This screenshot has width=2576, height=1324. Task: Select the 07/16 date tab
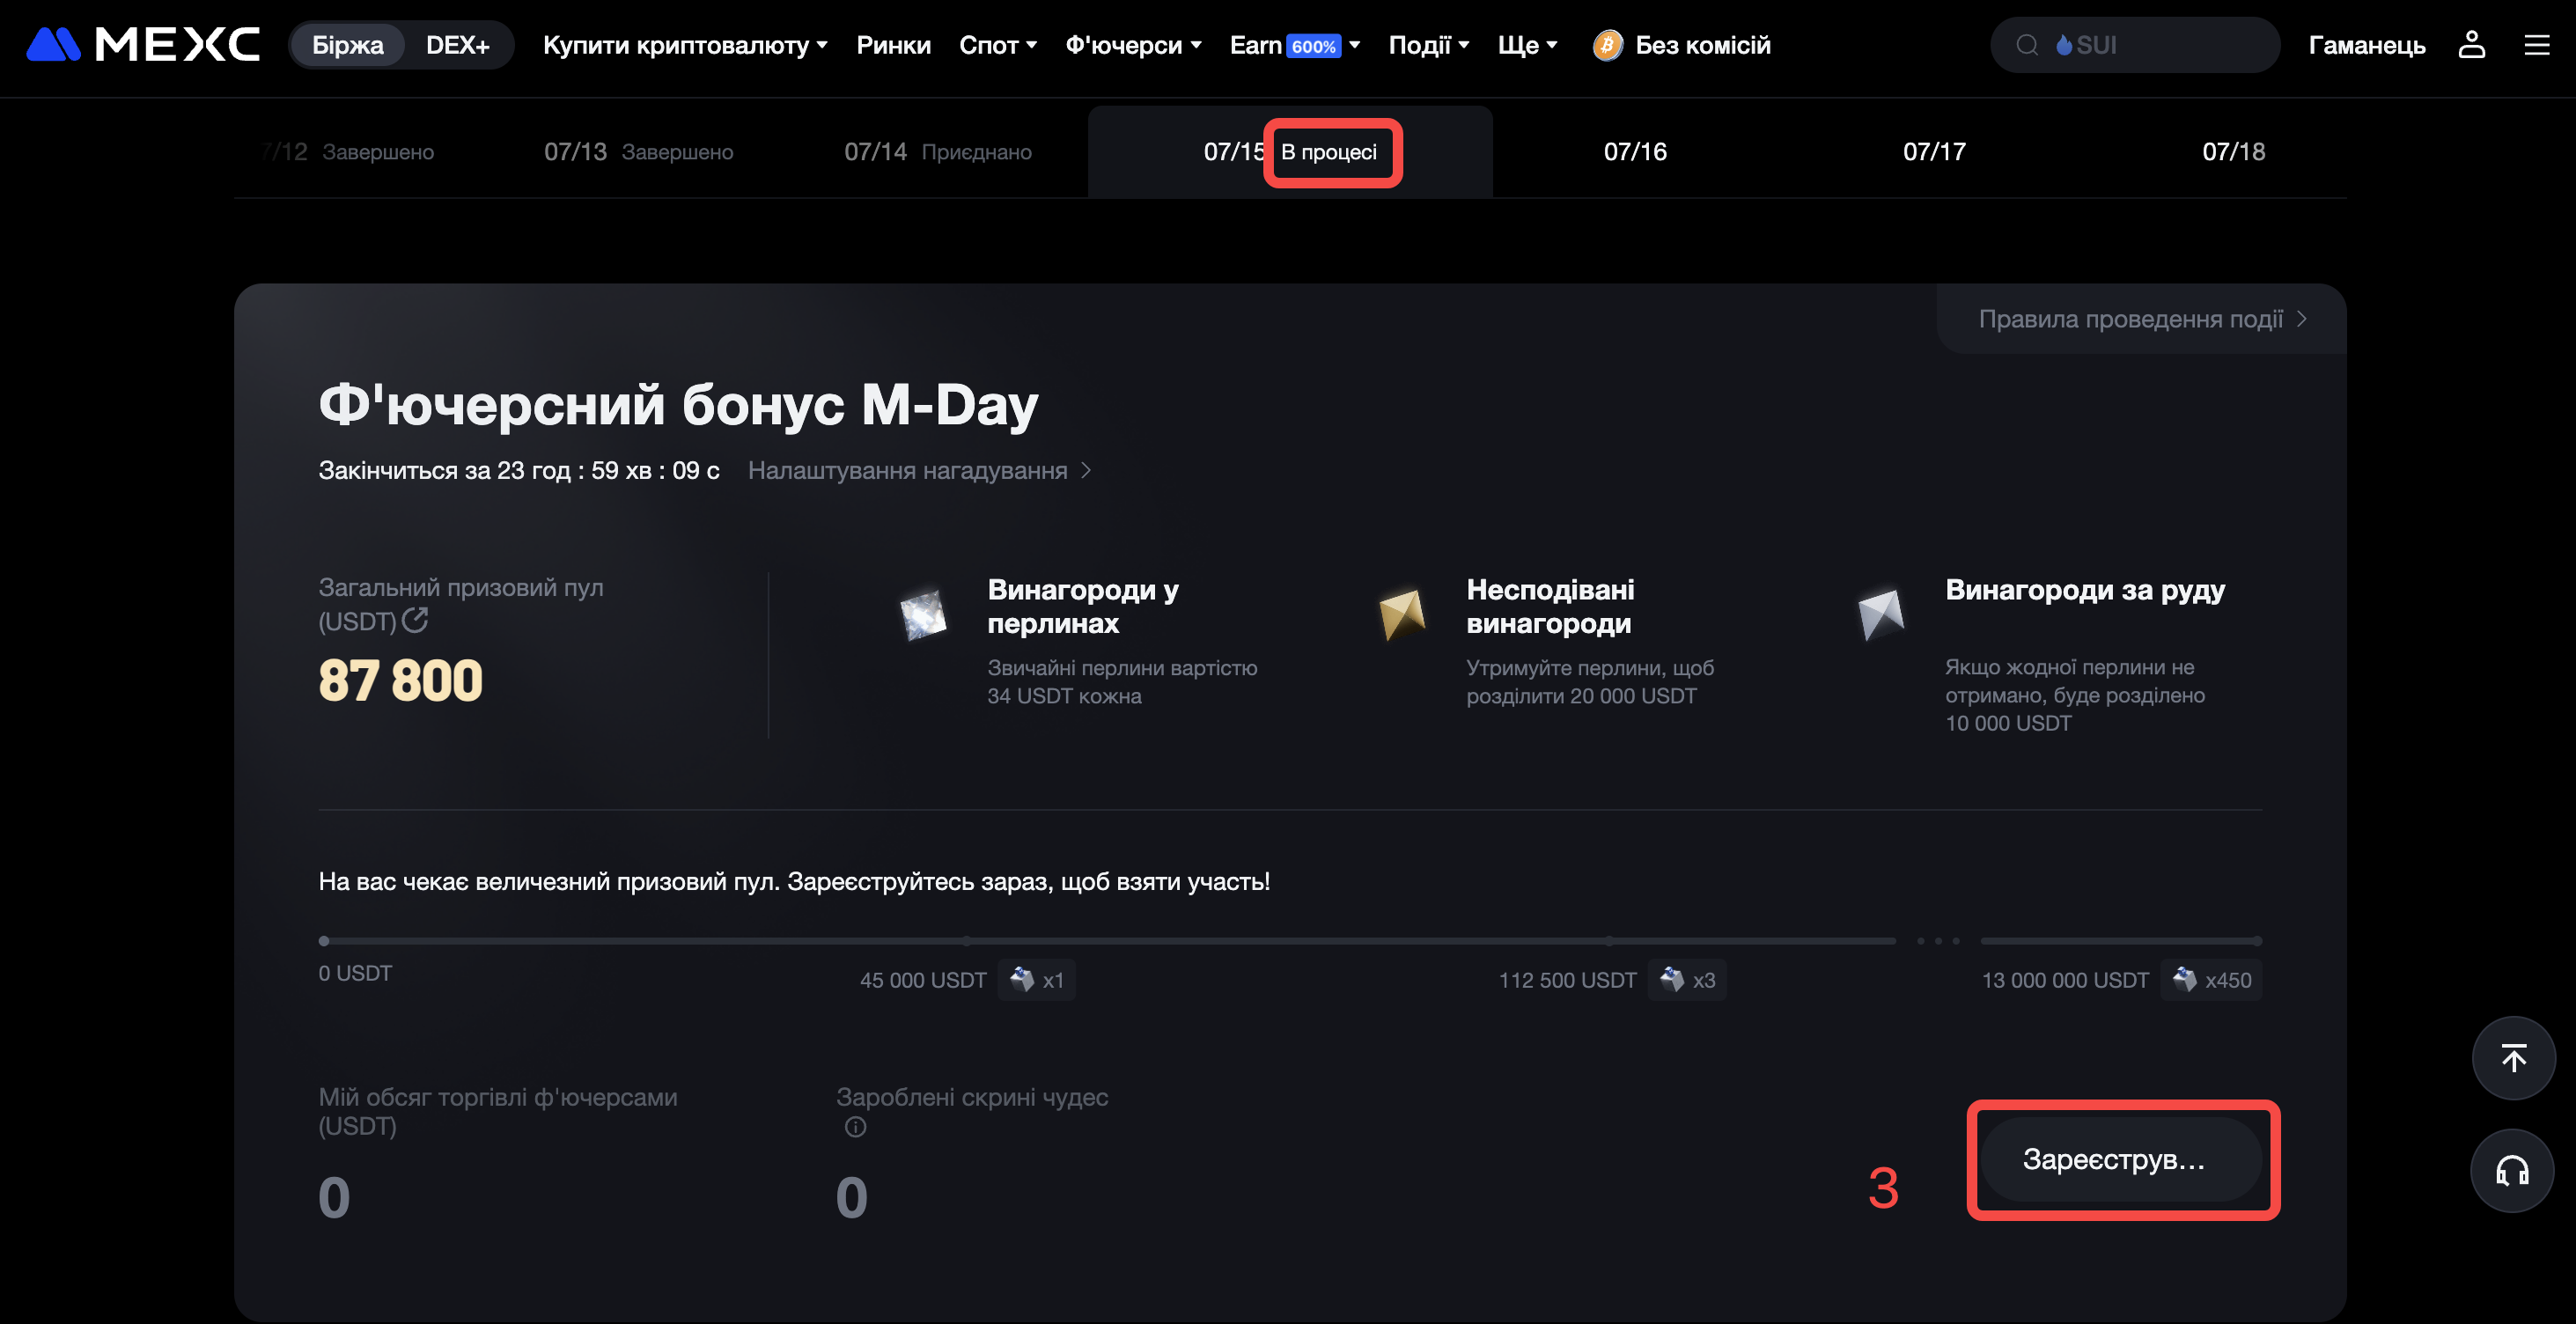pos(1635,152)
